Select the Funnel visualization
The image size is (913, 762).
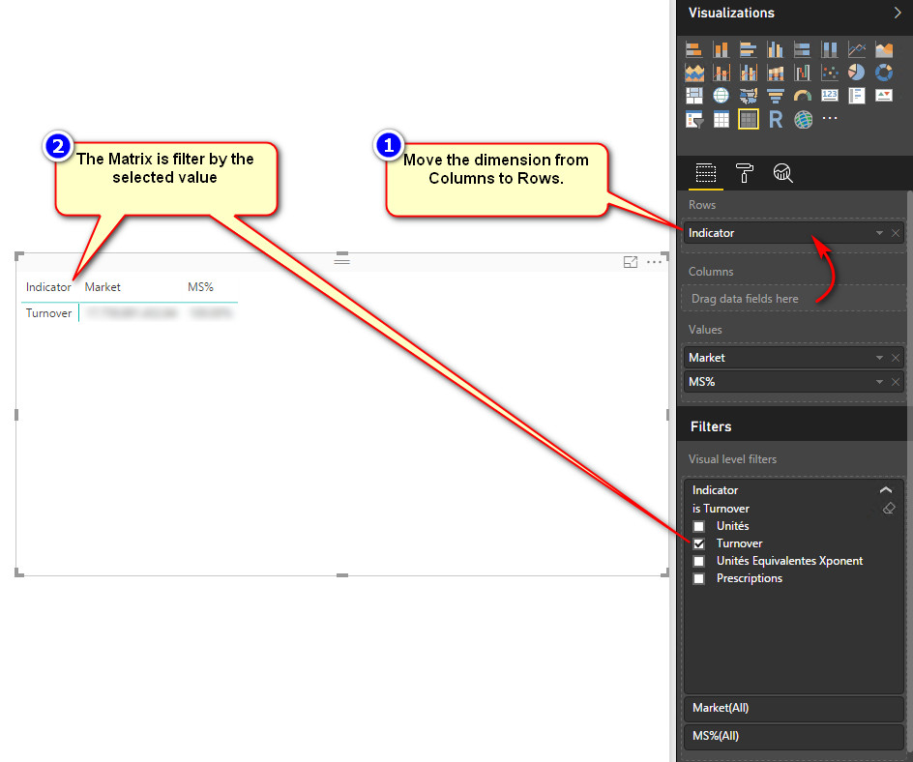[x=775, y=96]
